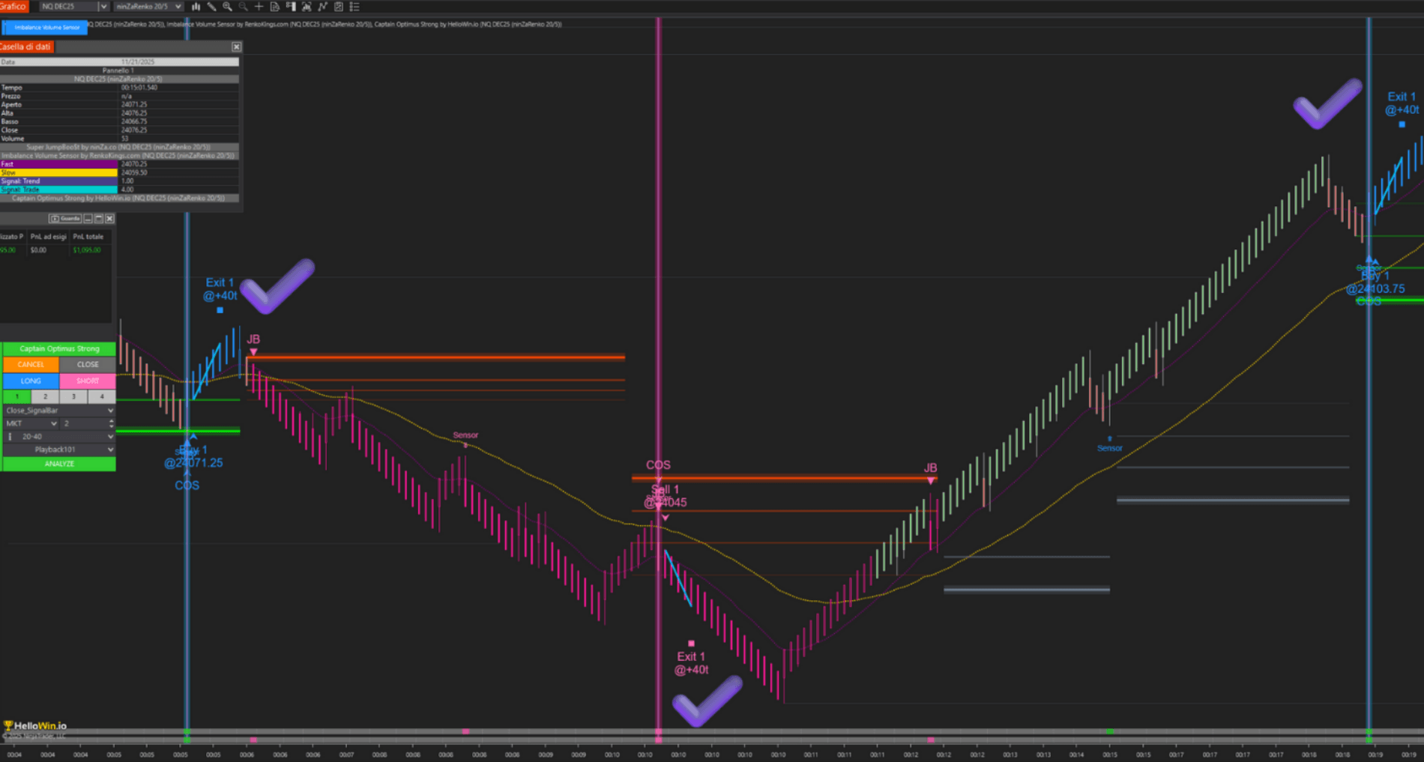
Task: Expand the Close_SignalBar dropdown
Action: coord(59,411)
